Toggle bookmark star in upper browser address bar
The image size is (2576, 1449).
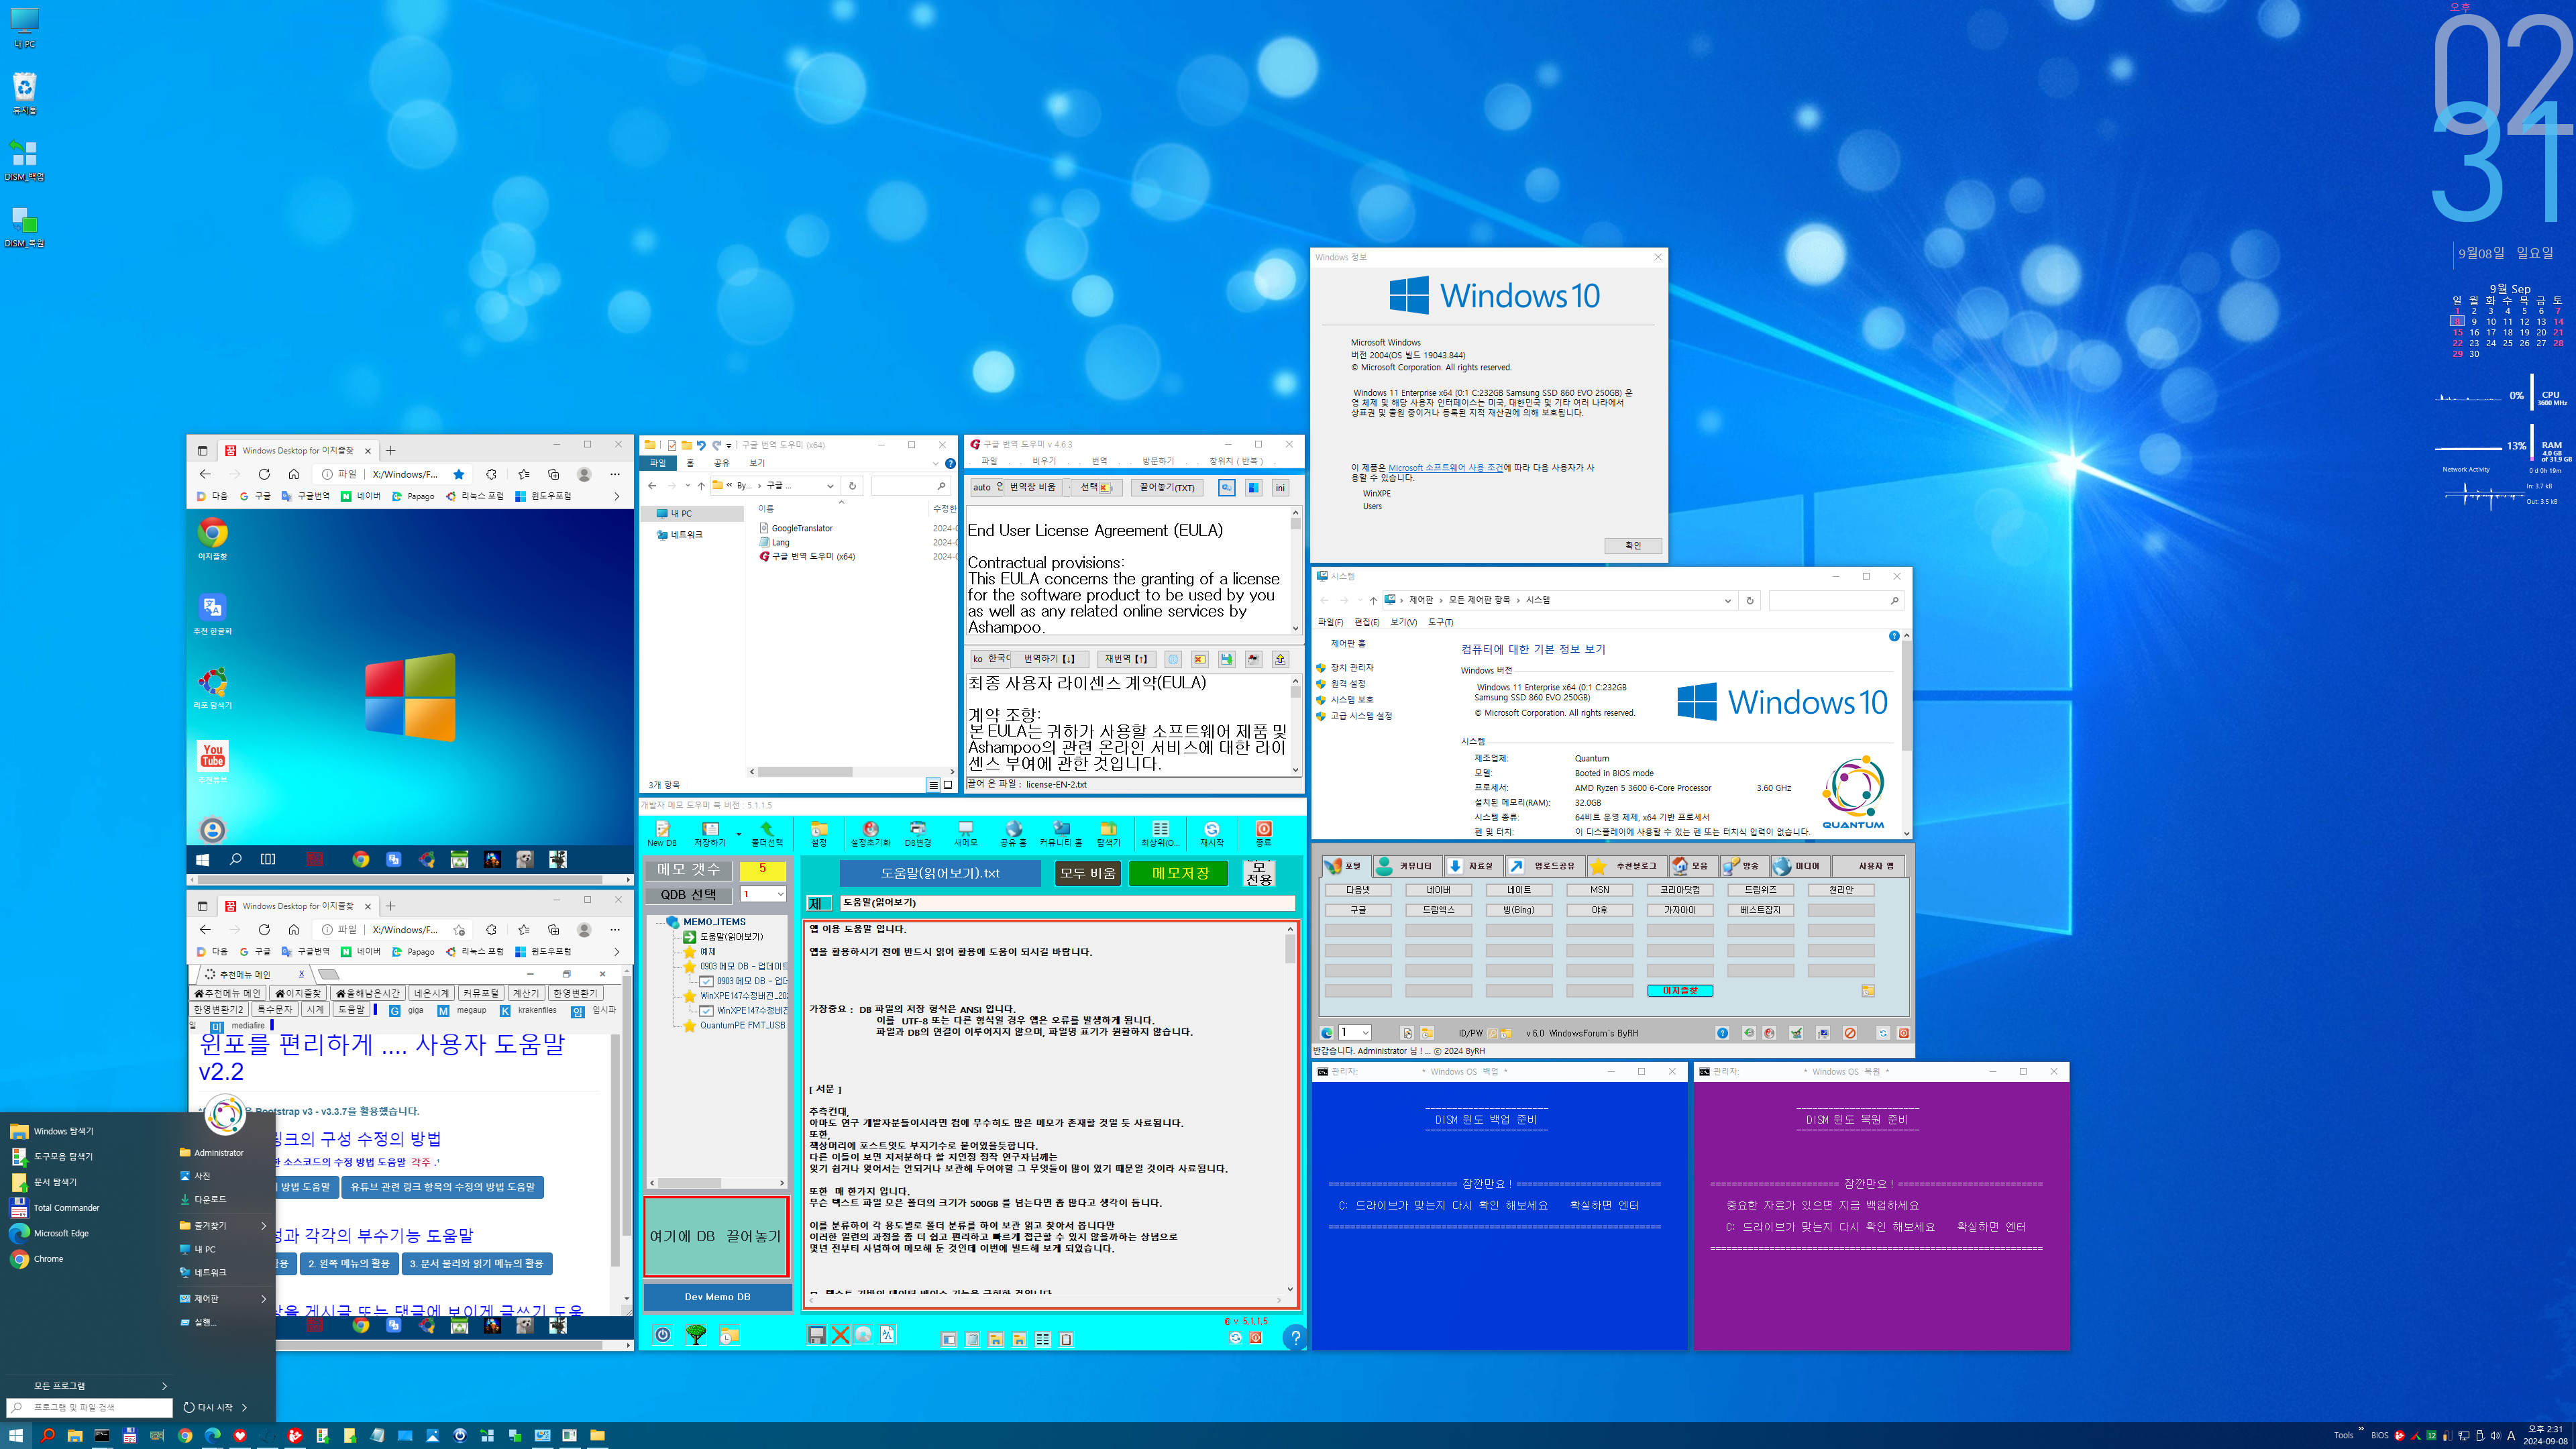459,474
